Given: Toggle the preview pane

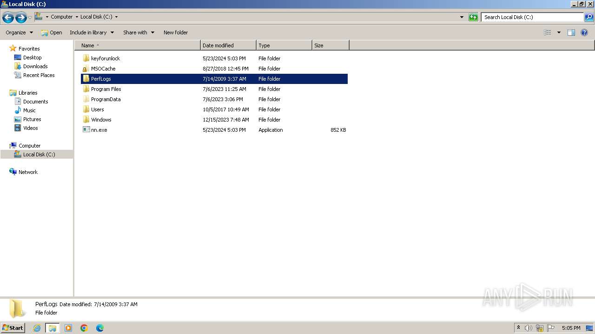Looking at the screenshot, I should tap(571, 32).
